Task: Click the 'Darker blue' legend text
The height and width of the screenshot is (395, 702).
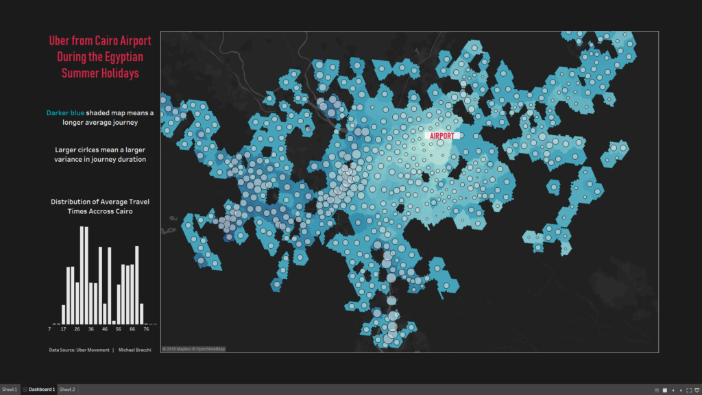Action: pyautogui.click(x=65, y=113)
